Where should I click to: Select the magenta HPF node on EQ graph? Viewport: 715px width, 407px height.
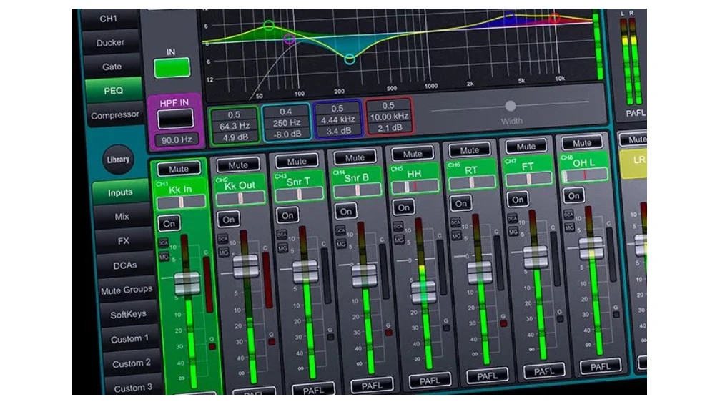tap(289, 39)
